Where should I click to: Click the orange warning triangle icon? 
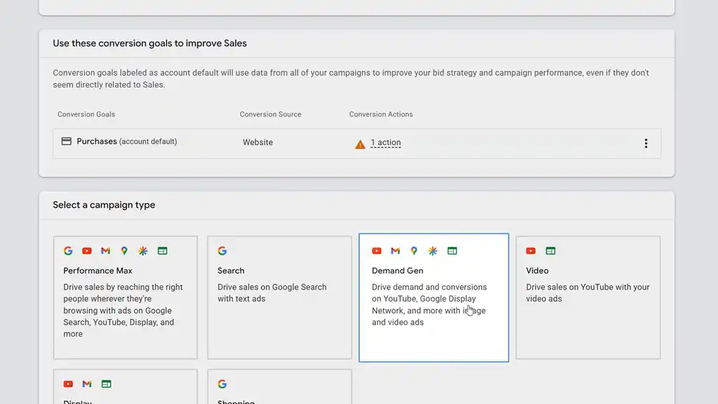click(360, 144)
